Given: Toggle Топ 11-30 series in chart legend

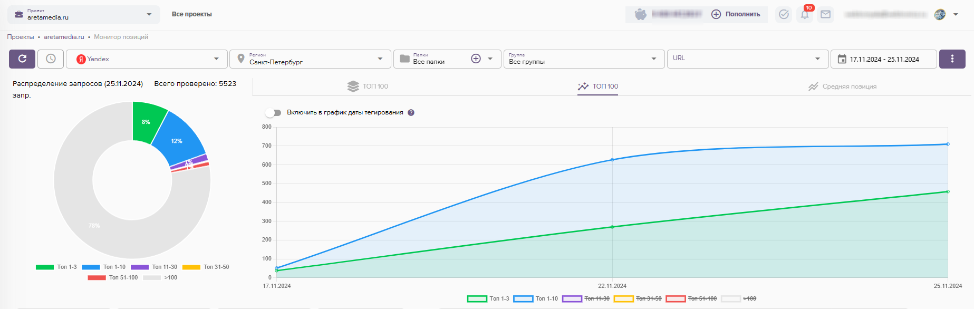Looking at the screenshot, I should tap(586, 299).
